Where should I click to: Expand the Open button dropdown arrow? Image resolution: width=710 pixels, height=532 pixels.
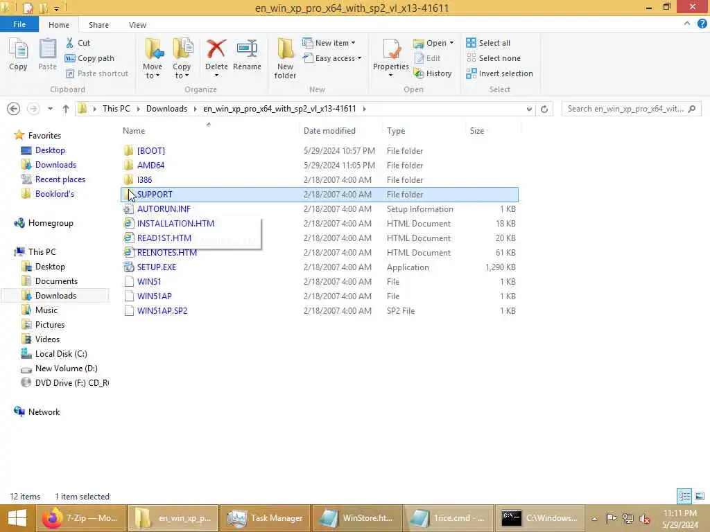point(451,43)
